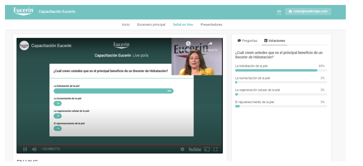Click the 89% result value
Image resolution: width=363 pixels, height=166 pixels.
[x=322, y=66]
